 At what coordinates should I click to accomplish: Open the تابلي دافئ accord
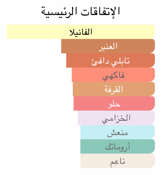tap(110, 61)
